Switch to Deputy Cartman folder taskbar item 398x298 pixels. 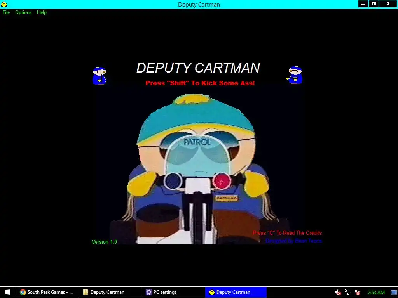click(x=110, y=292)
